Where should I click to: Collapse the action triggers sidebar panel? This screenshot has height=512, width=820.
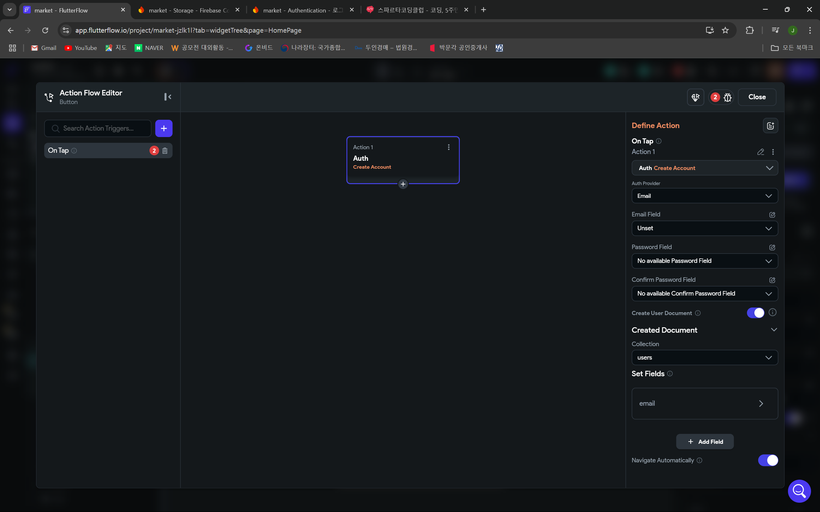point(168,97)
